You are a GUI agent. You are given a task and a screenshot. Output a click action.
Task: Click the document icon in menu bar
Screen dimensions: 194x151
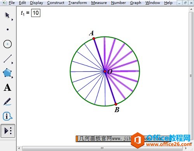click(x=4, y=3)
